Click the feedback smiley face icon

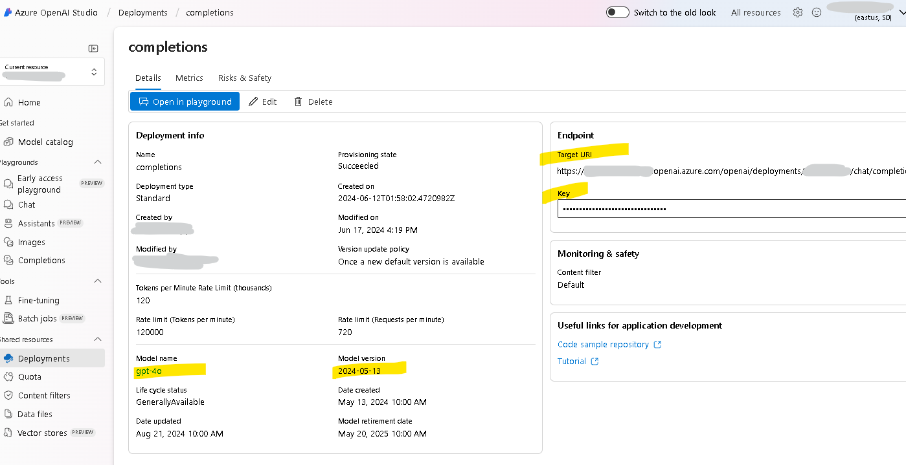[817, 12]
